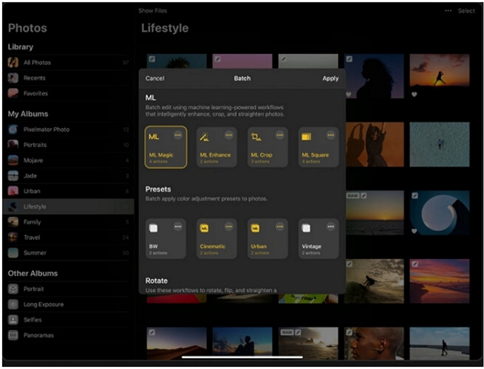Open the Recents library item
484x369 pixels.
coord(68,78)
